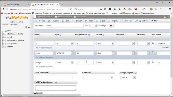Open the Pocket shield icon
Viewport: 173px width, 97px height.
coord(110,9)
